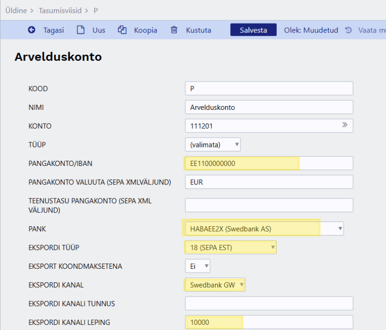
Task: Click the NIMI text field
Action: tap(269, 107)
